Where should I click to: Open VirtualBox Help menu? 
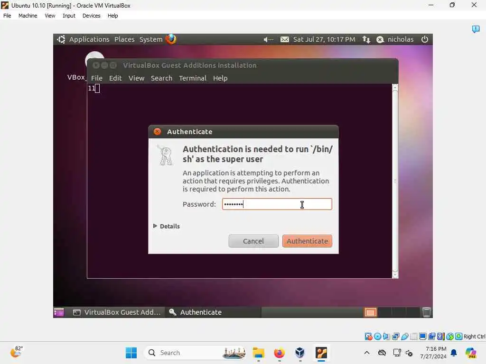112,16
